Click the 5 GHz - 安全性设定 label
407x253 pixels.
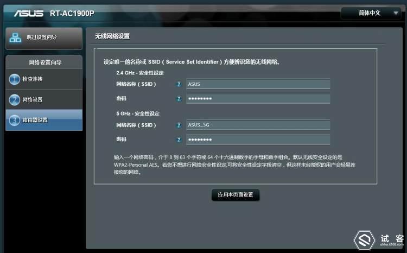pos(138,114)
